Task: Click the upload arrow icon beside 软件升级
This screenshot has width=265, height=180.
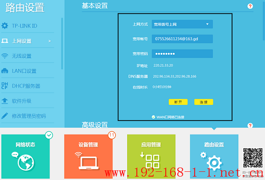Action: coord(4,101)
